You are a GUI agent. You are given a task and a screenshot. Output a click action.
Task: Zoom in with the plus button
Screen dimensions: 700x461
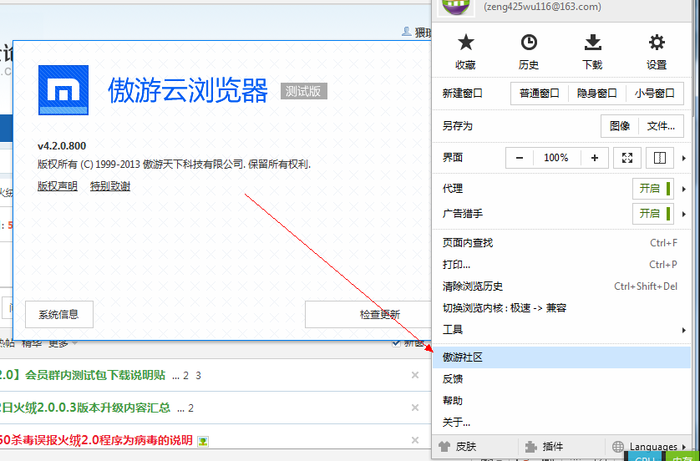pos(595,158)
